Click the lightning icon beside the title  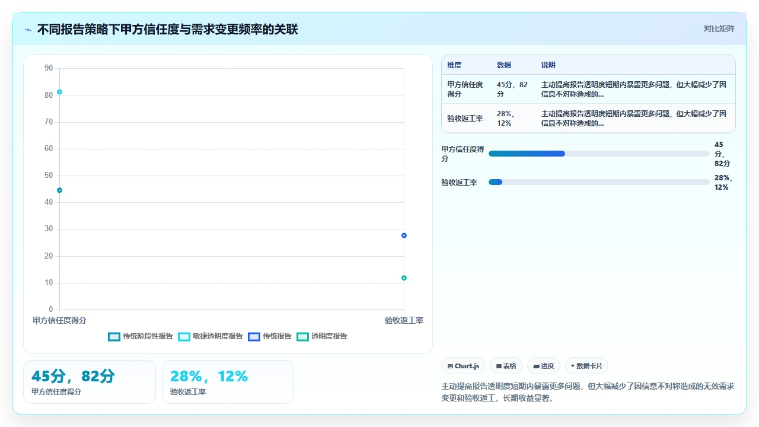point(28,30)
